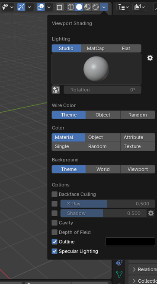The height and width of the screenshot is (284, 157).
Task: Enable the Shadow checkbox
Action: click(x=54, y=213)
